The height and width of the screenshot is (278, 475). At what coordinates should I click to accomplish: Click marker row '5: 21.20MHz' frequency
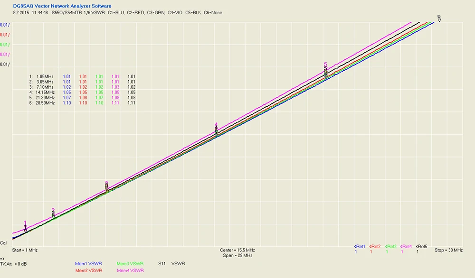click(46, 98)
